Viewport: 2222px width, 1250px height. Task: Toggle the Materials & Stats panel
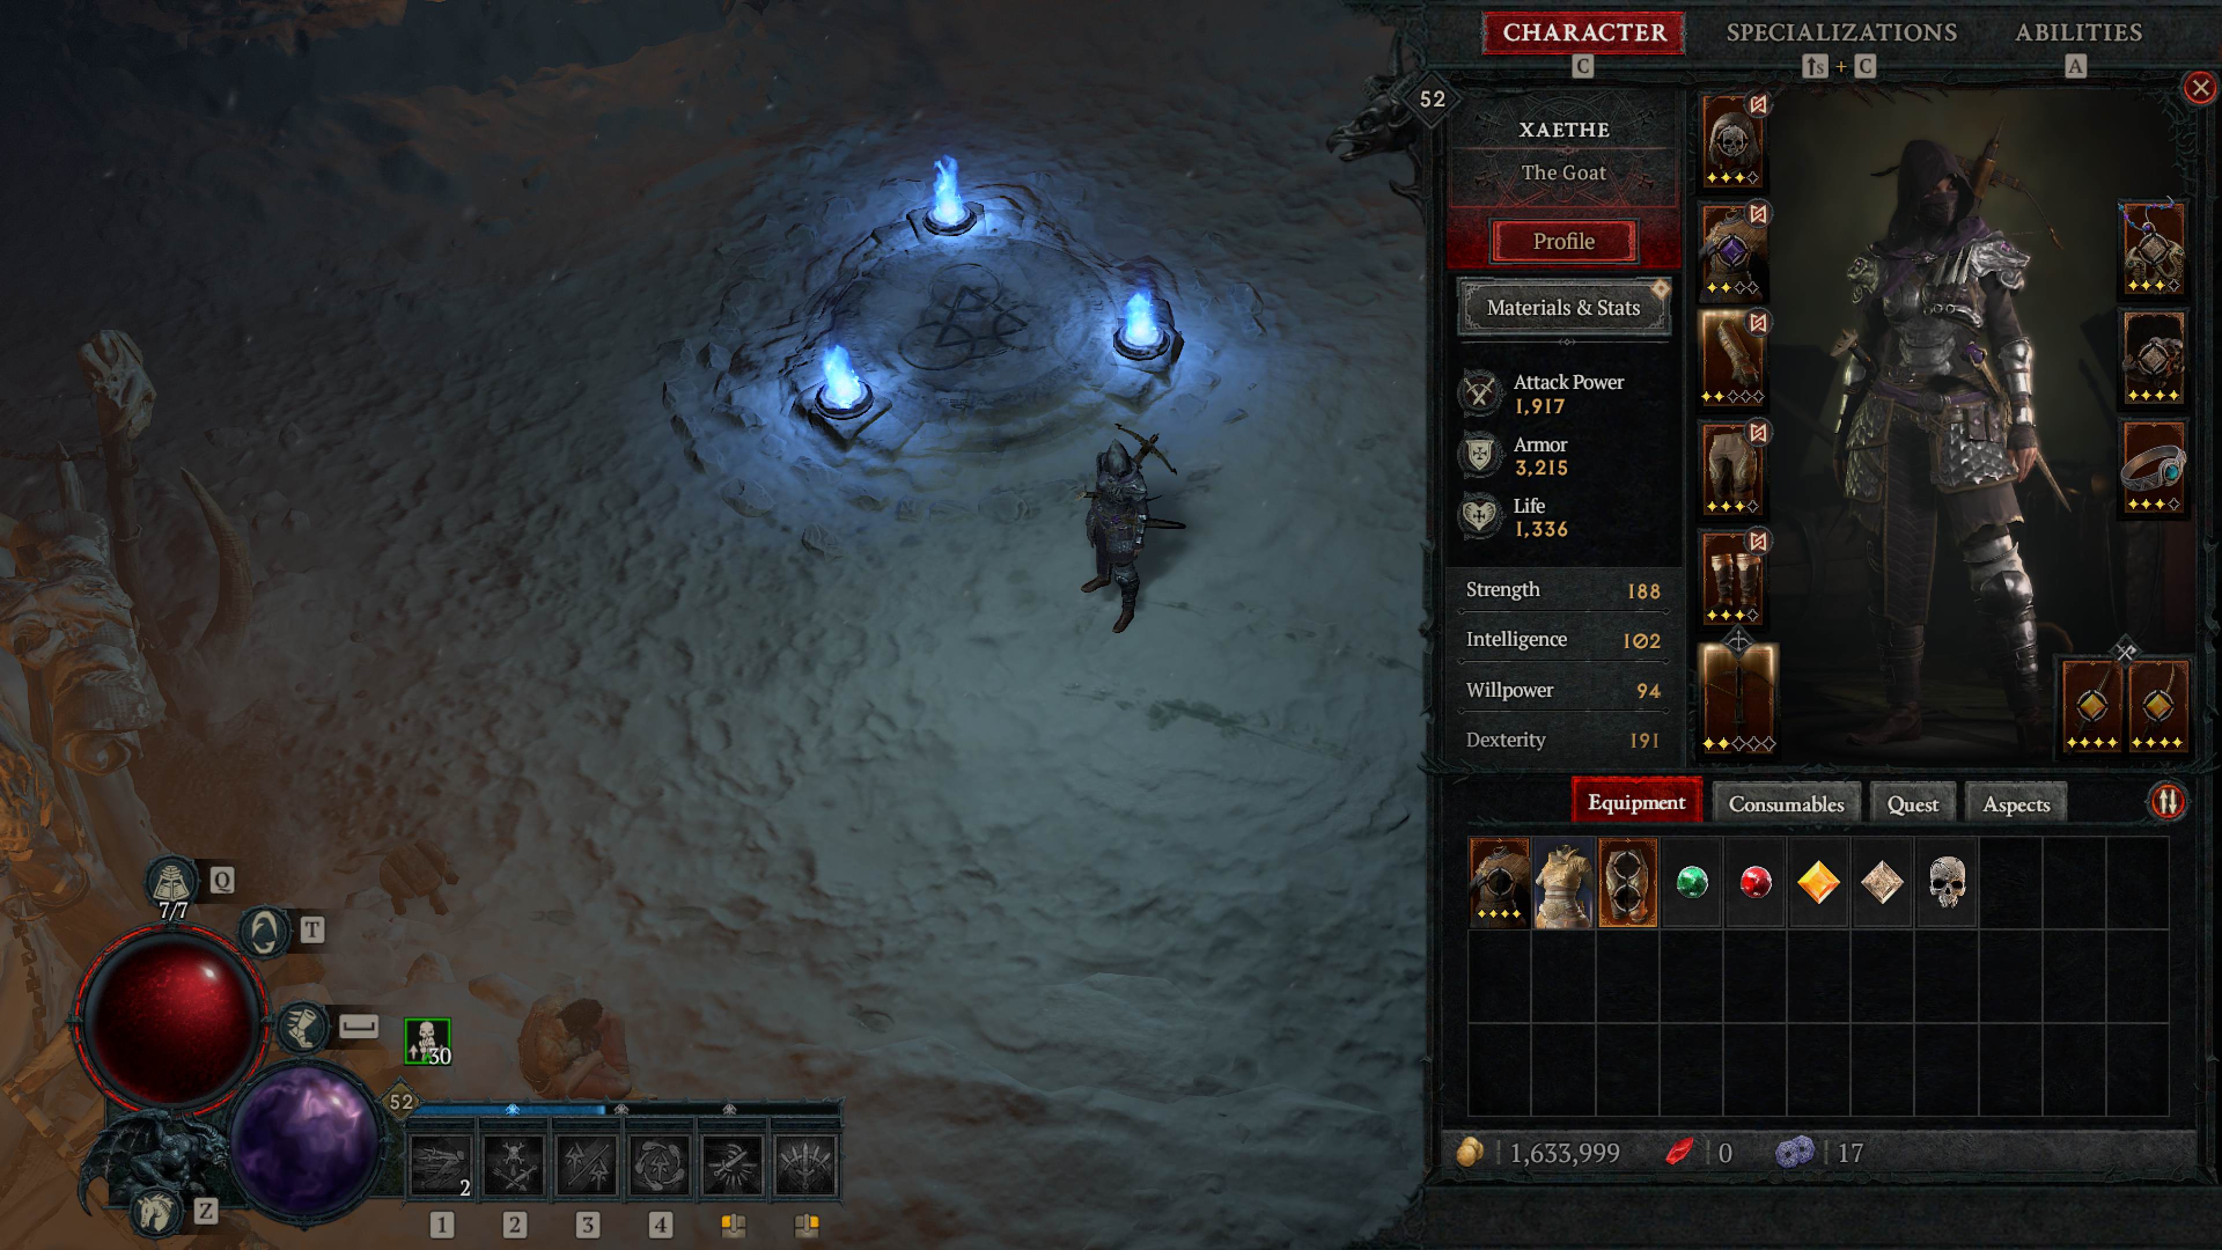click(x=1563, y=307)
